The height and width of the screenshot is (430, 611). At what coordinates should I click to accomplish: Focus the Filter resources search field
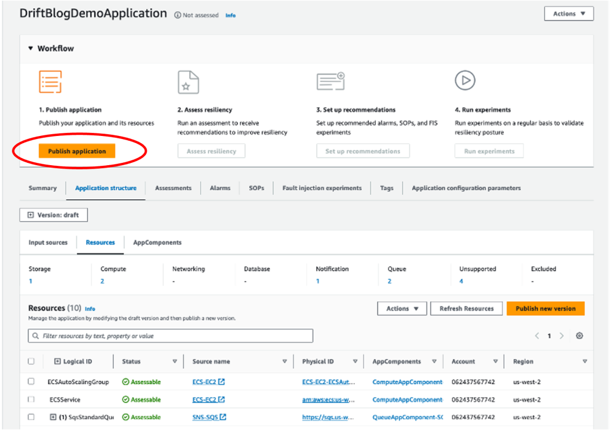pos(170,336)
